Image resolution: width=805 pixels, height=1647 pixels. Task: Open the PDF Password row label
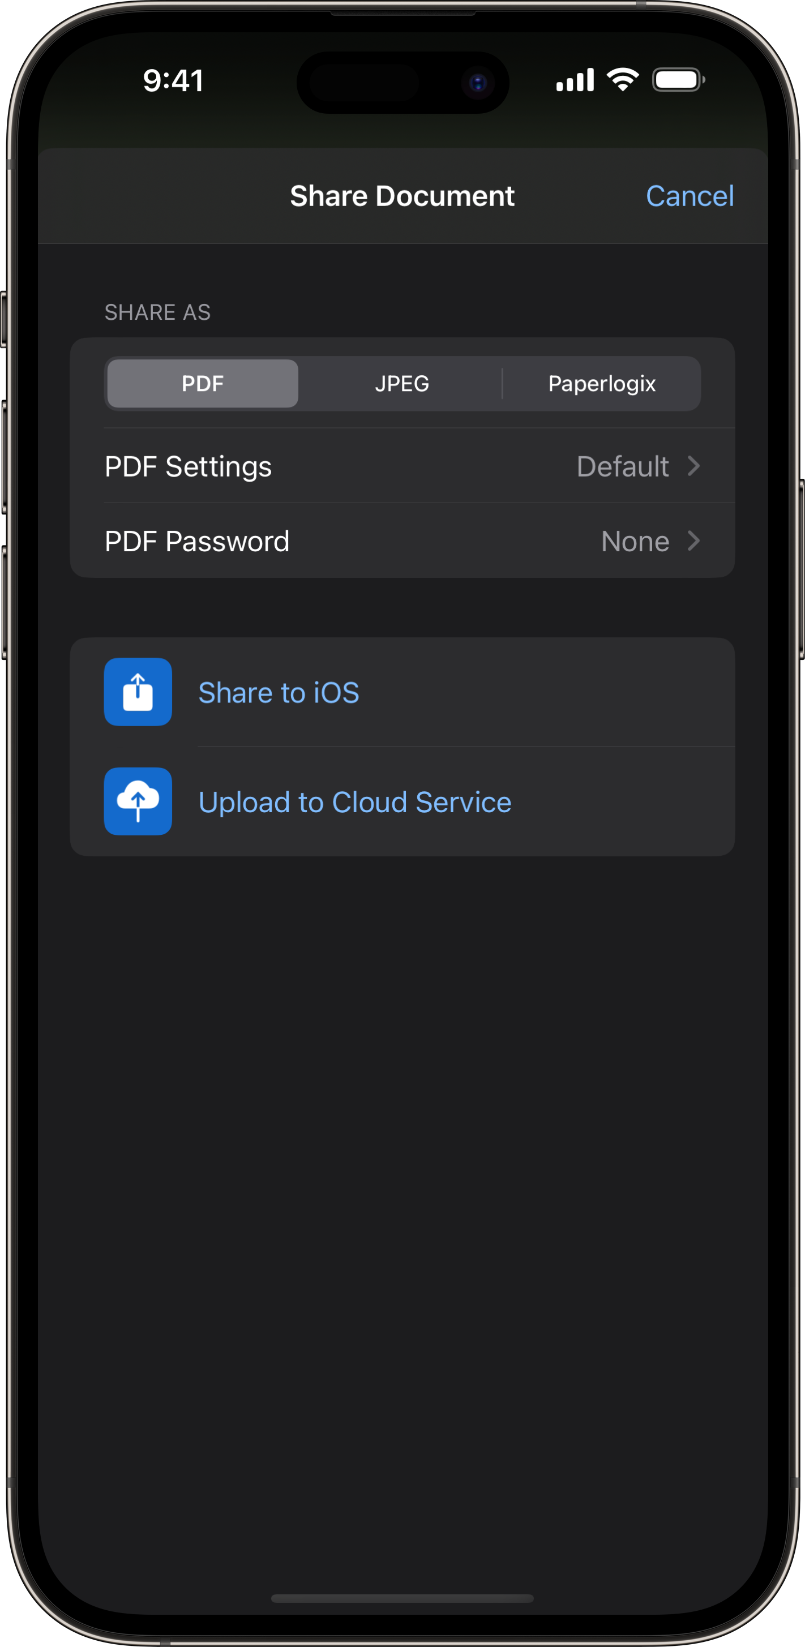197,541
